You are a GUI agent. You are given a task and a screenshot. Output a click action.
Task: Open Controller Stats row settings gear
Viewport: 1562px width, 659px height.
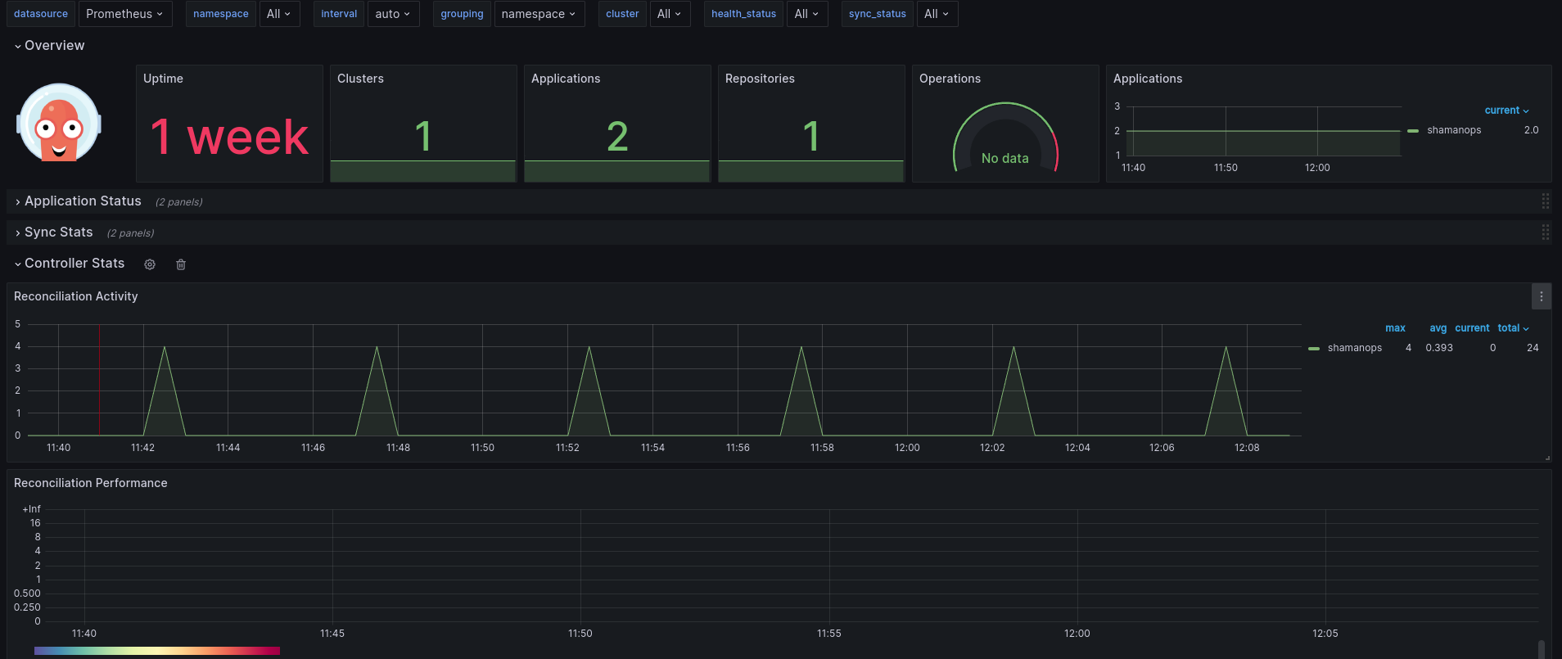point(150,264)
